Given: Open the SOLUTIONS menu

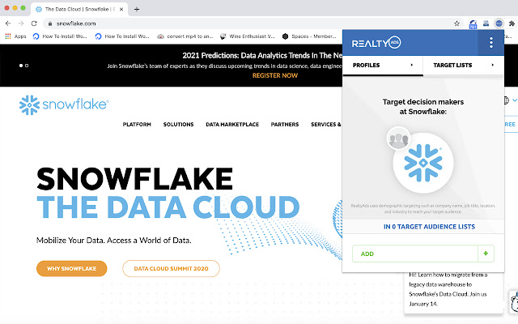Looking at the screenshot, I should tap(178, 124).
